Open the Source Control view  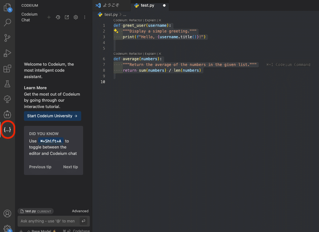point(7,38)
